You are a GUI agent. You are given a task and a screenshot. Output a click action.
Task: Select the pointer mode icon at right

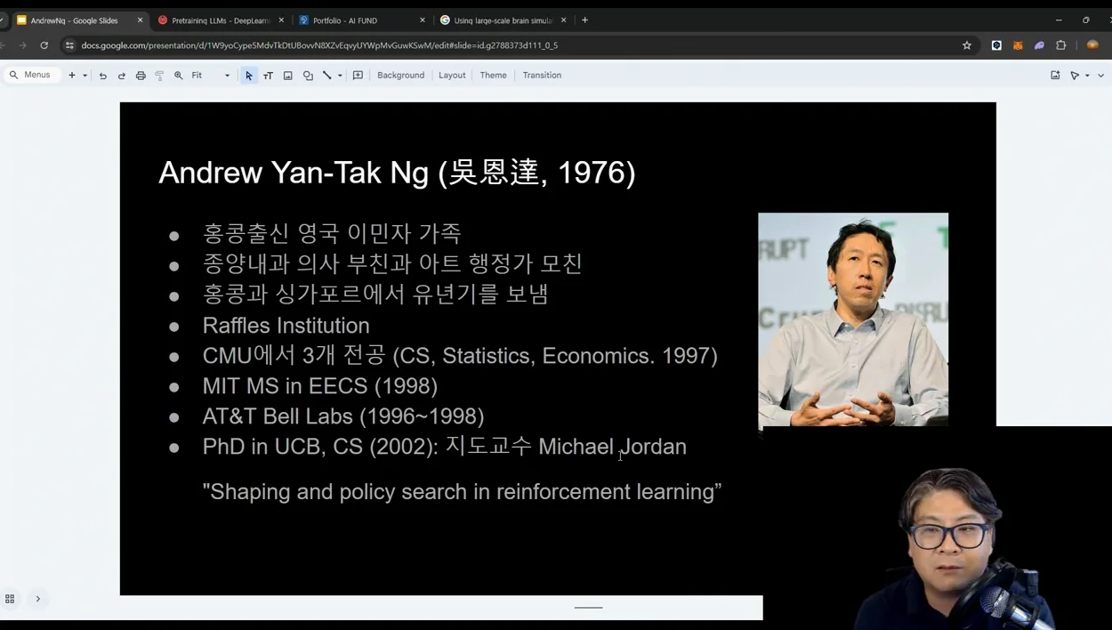(1075, 76)
